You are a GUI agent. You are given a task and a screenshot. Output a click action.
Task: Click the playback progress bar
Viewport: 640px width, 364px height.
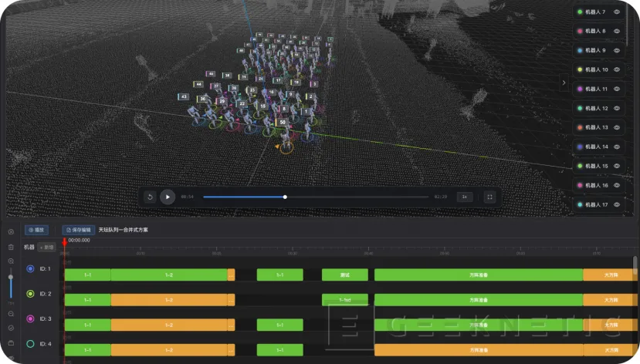coord(316,197)
